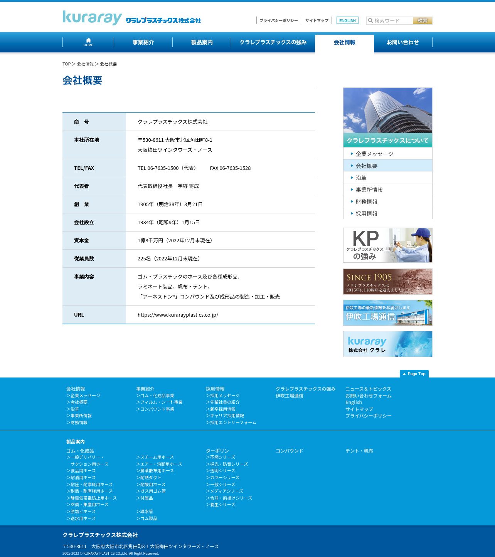Open the SINCE 1905 anniversary banner
Viewport: 495px width, 557px height.
click(388, 282)
